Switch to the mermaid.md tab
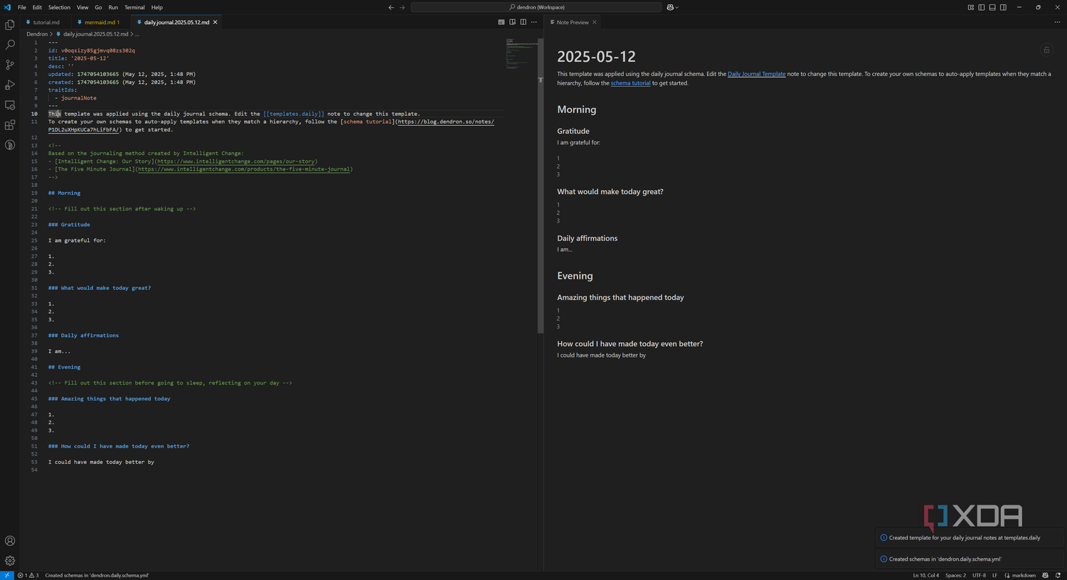The image size is (1067, 580). coord(101,22)
